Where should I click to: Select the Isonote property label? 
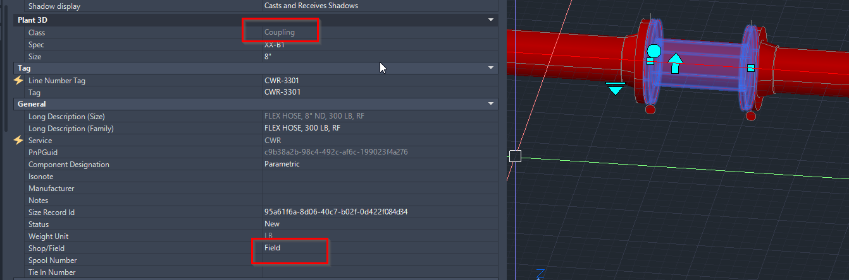pyautogui.click(x=41, y=177)
